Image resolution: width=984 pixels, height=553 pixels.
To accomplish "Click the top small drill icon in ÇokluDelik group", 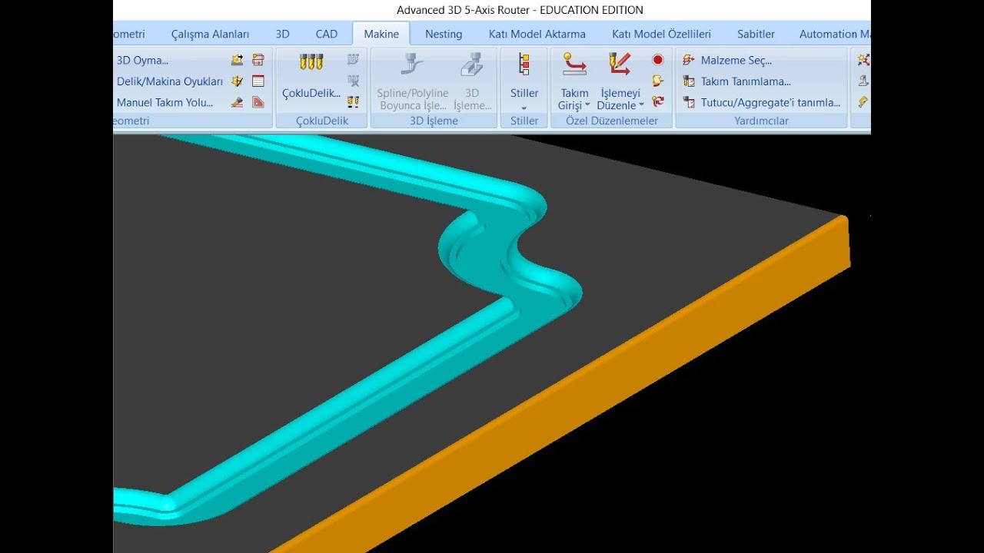I will pos(354,59).
